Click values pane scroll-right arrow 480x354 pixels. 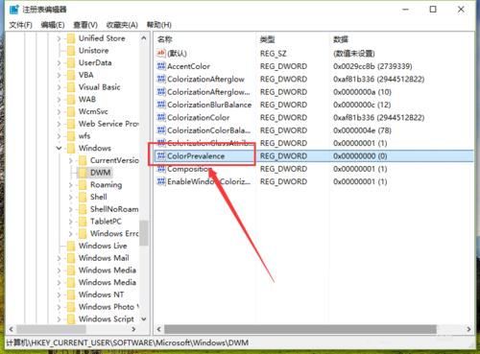click(x=468, y=329)
